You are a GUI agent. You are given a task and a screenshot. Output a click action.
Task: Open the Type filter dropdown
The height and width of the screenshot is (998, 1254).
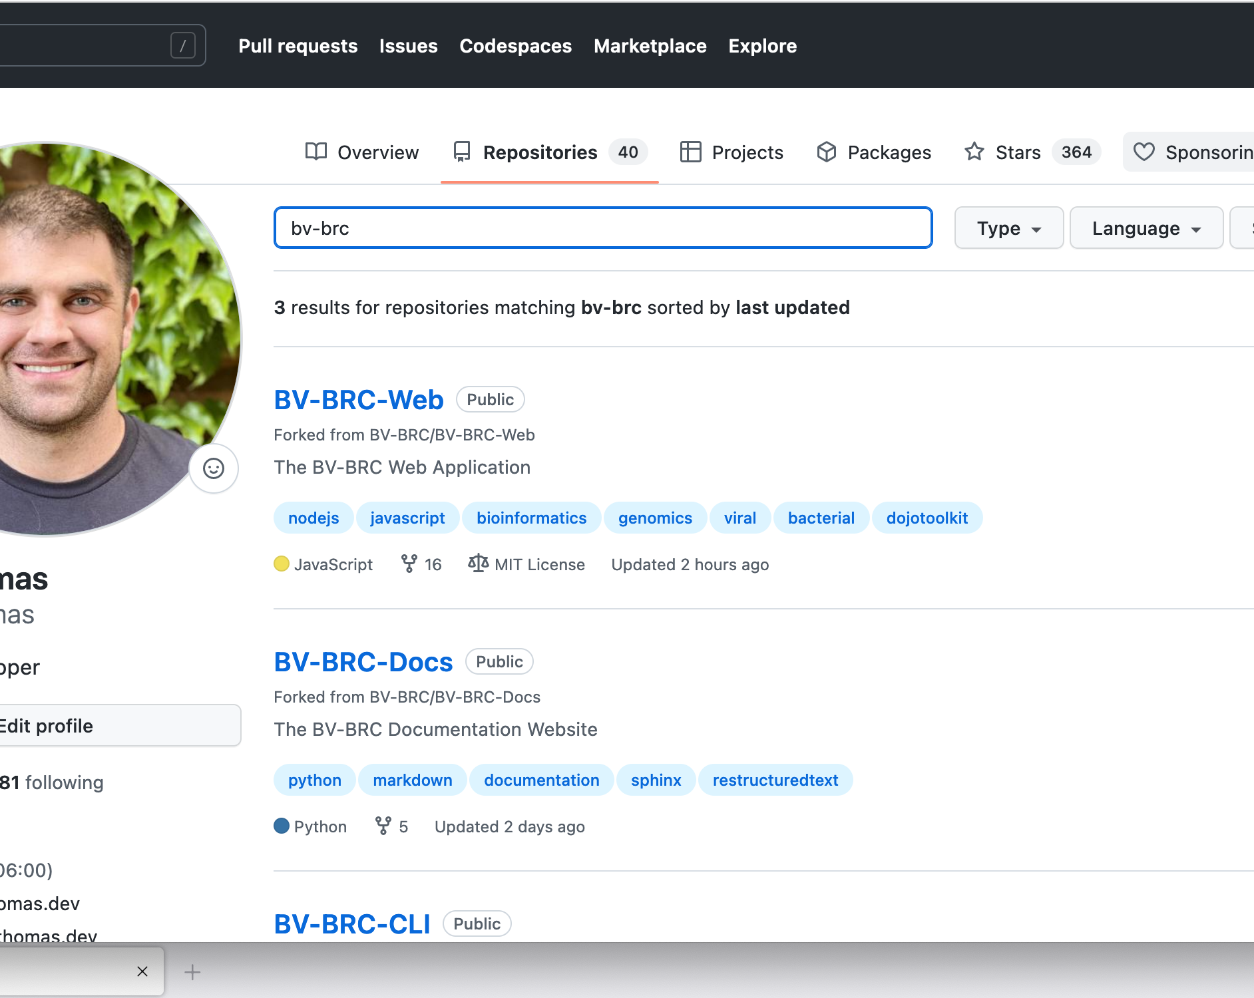[1009, 228]
